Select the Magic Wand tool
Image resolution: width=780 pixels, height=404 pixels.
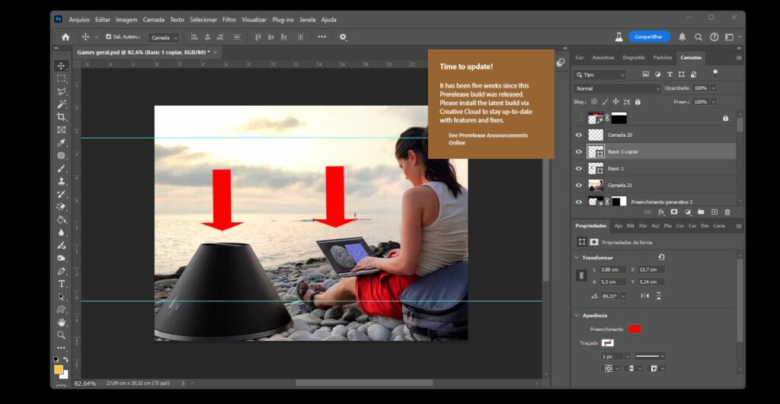pos(61,104)
